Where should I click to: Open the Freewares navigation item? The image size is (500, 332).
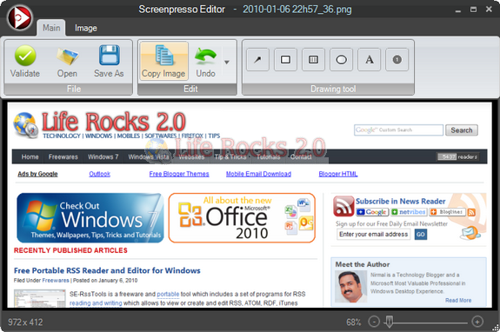pyautogui.click(x=63, y=156)
